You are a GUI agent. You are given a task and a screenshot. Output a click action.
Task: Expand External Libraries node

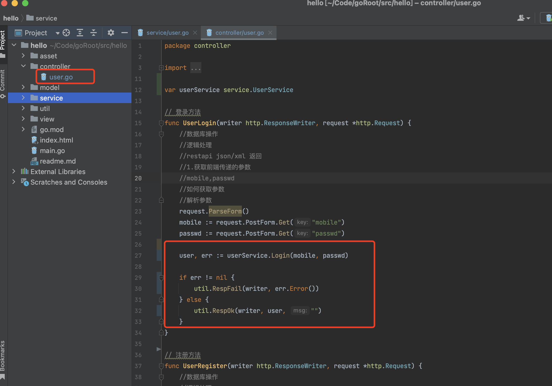[14, 171]
